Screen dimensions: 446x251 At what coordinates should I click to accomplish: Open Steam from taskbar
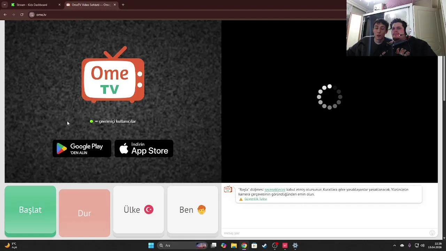click(264, 245)
